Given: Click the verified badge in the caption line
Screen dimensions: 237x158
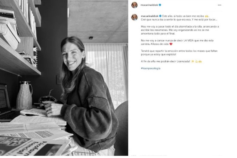Looking at the screenshot, I should click(160, 16).
